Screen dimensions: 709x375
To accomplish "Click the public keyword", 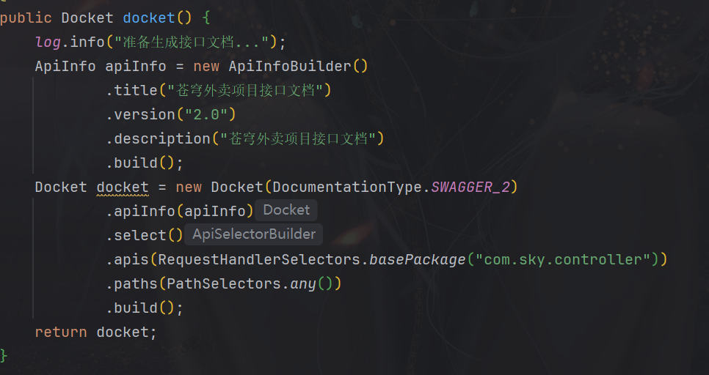I will click(x=26, y=18).
